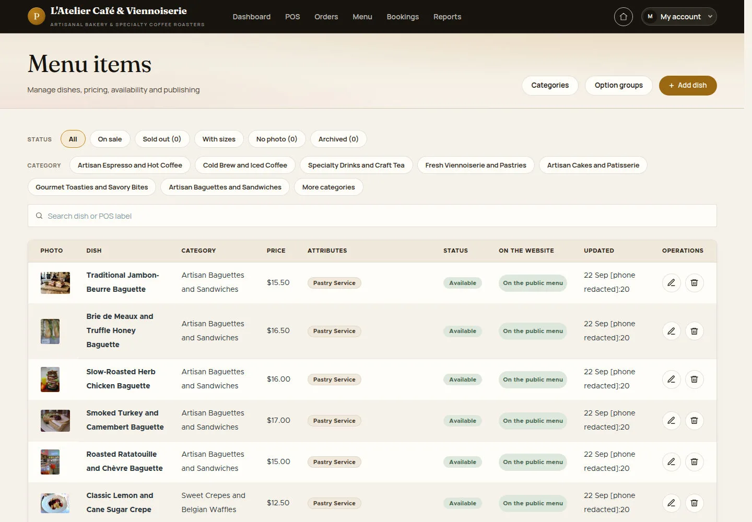This screenshot has height=522, width=752.
Task: Expand More categories filter
Action: pos(328,187)
